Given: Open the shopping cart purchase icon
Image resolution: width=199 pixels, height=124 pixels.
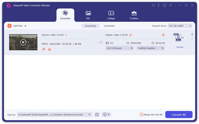Looking at the screenshot, I should (153, 5).
